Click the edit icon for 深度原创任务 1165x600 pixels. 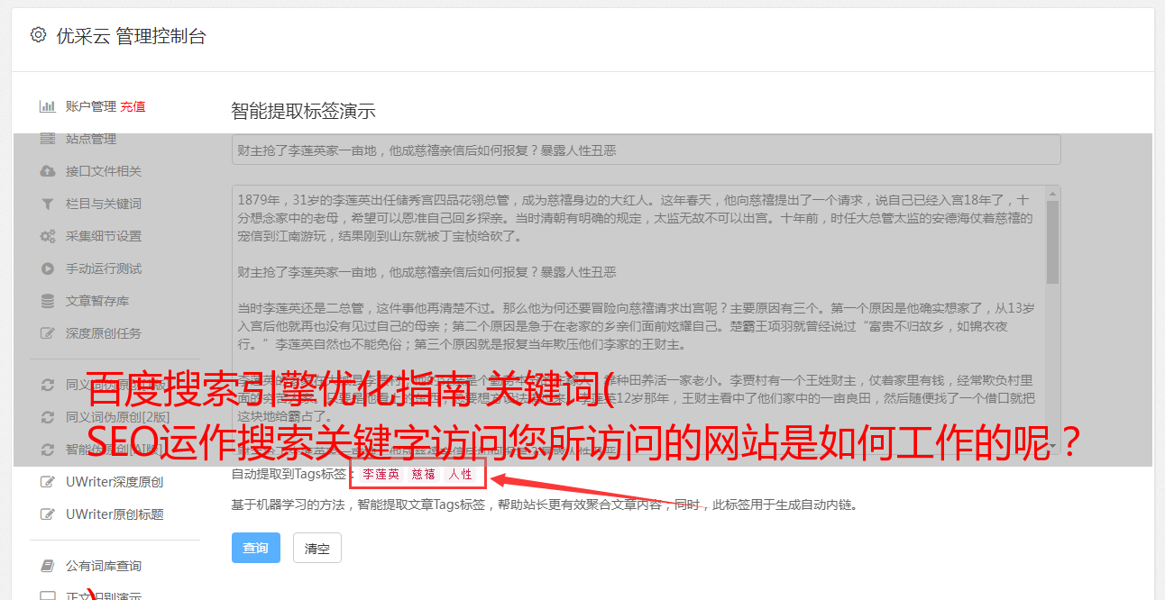tap(48, 333)
